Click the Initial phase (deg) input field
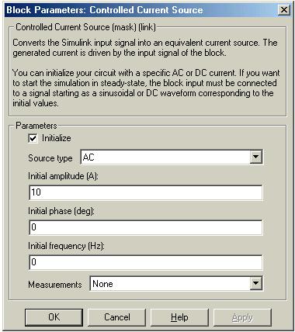 pos(146,227)
